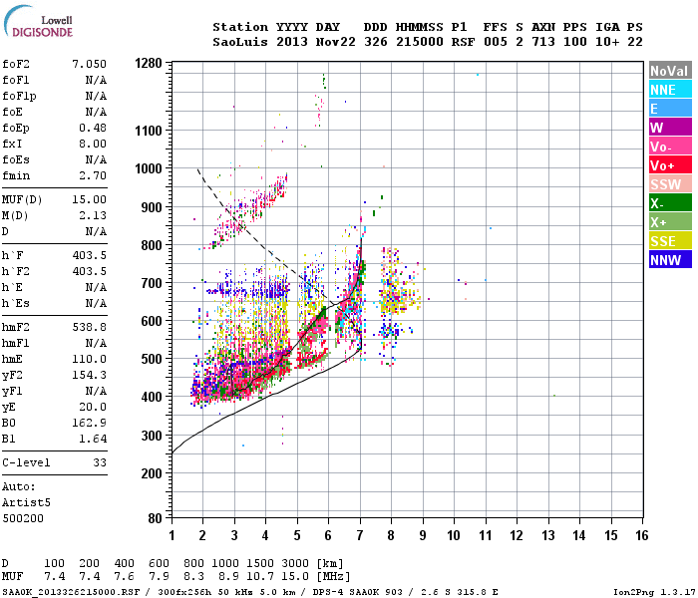
Task: Click the MUF(D) value 15.00
Action: [x=90, y=199]
